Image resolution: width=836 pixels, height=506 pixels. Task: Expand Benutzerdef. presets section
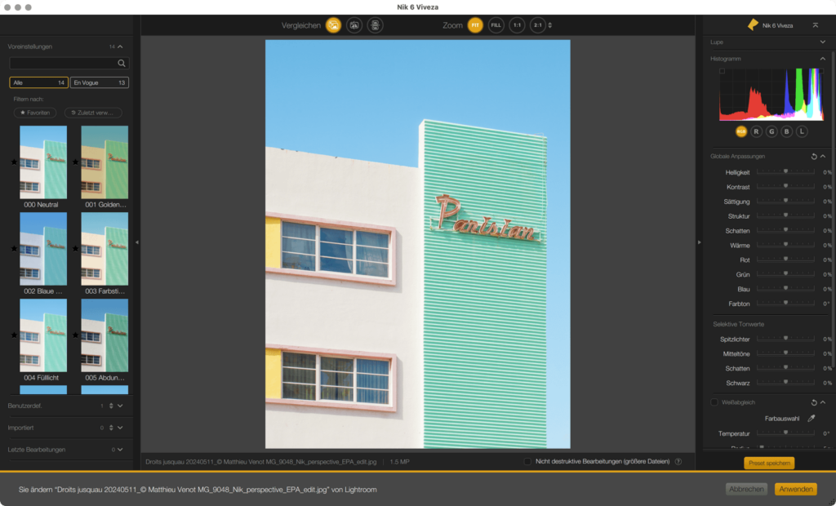(x=120, y=406)
